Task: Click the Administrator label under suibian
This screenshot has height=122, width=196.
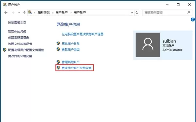Action: pyautogui.click(x=172, y=50)
